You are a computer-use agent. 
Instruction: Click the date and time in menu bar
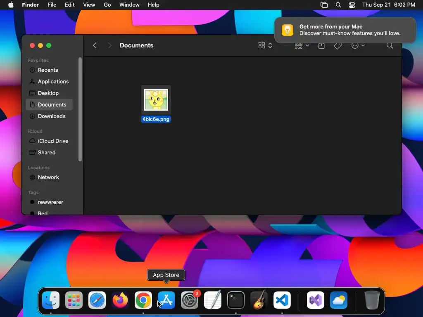pyautogui.click(x=388, y=5)
